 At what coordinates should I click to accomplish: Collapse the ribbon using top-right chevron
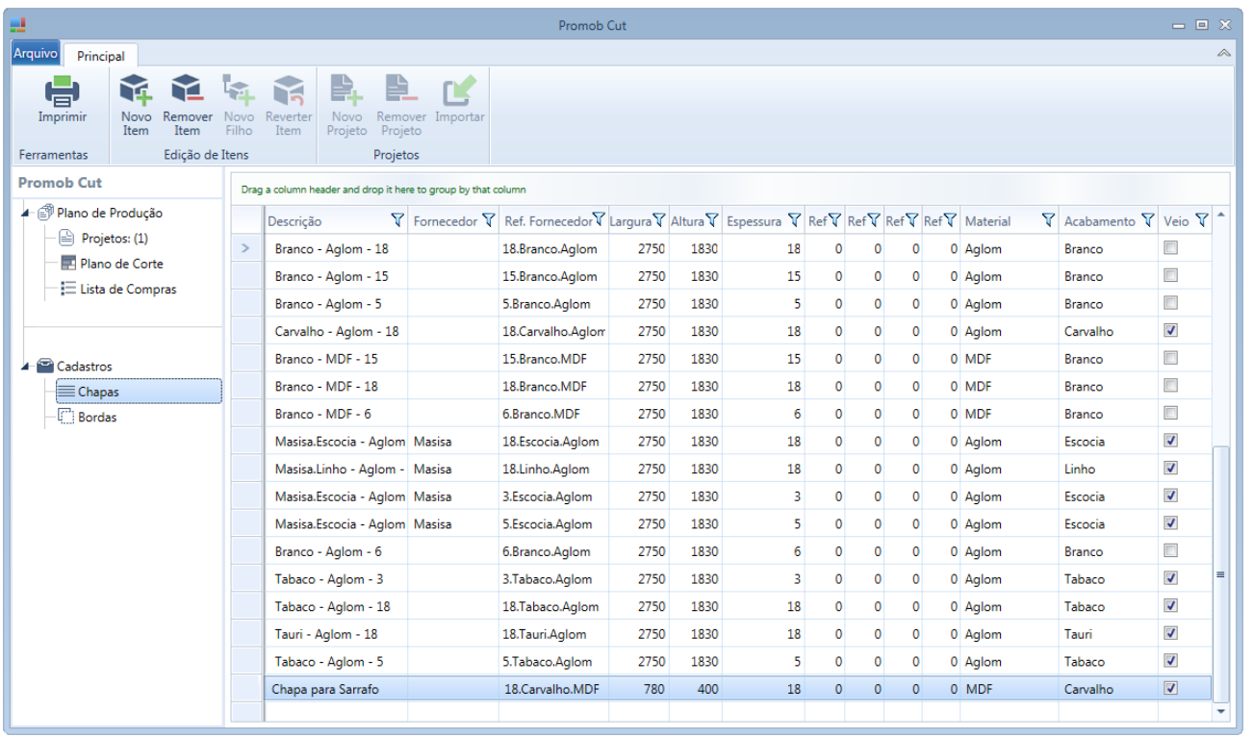[x=1224, y=53]
